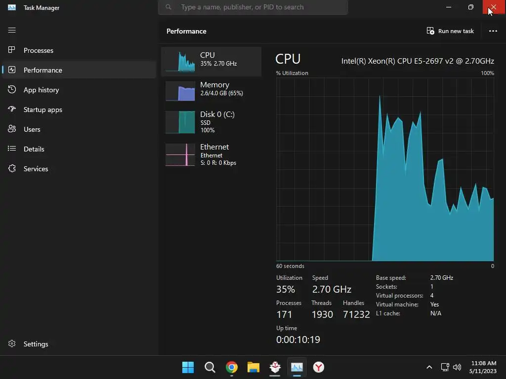Click Disk SSD 100% text
This screenshot has height=379, width=506.
(208, 126)
